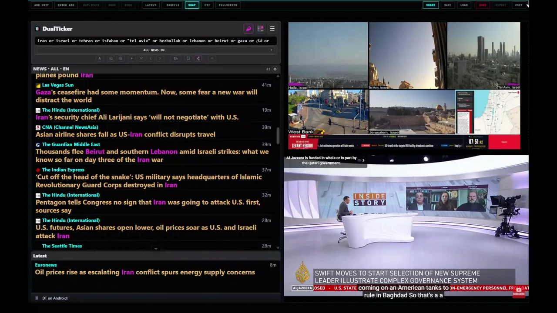
Task: Open the Haifa, Israel webcam thumbnail
Action: (328, 56)
